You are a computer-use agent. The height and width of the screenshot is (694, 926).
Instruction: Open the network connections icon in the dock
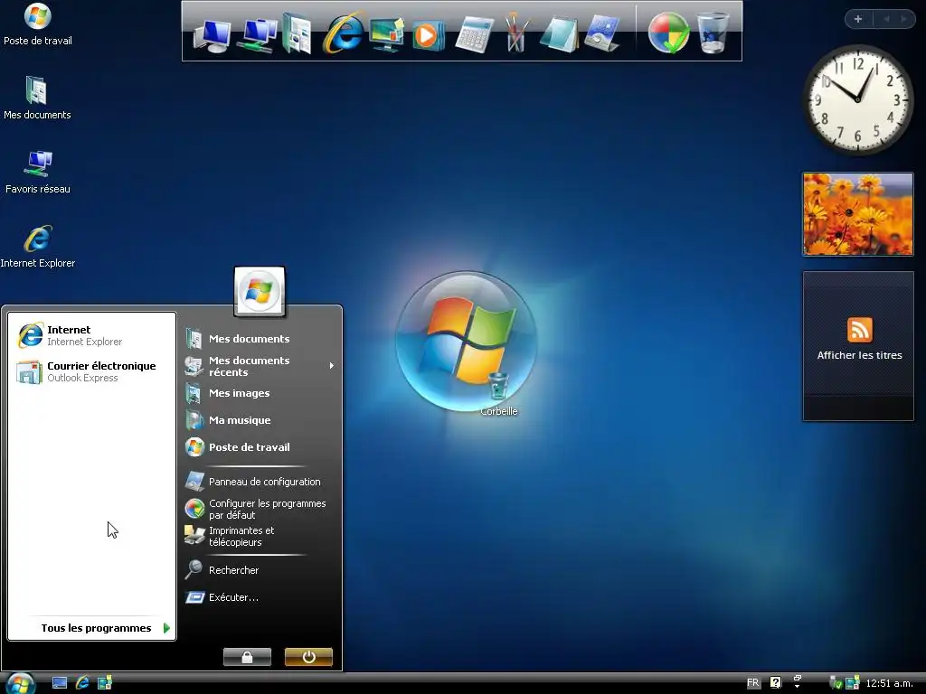coord(258,35)
